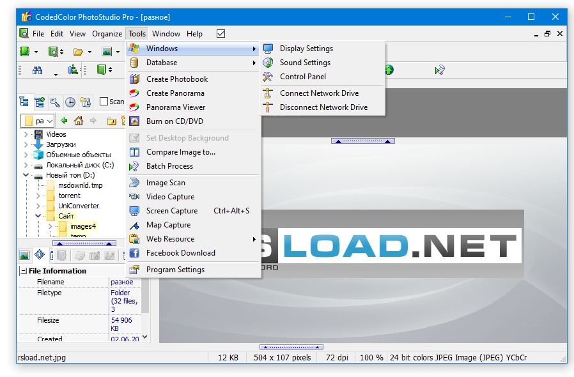Select the UniConverter folder
574x377 pixels.
(x=79, y=206)
